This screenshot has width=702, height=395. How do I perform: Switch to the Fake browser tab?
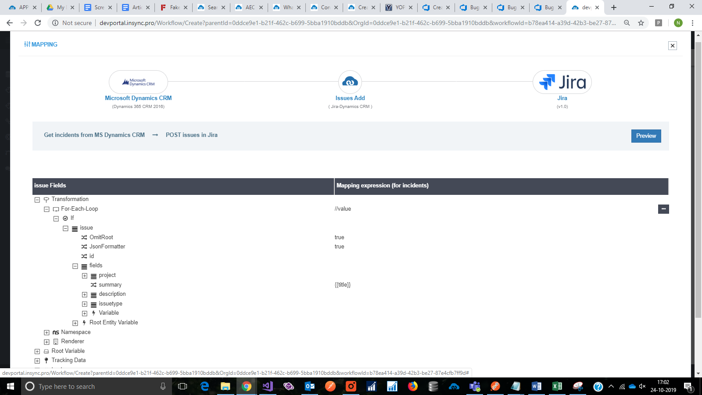(174, 7)
